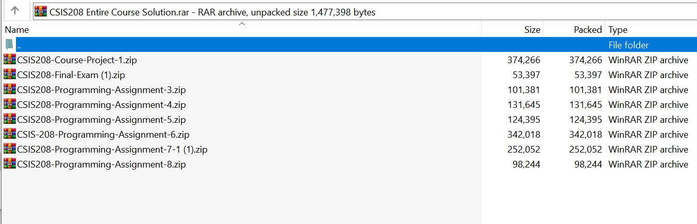
Task: Click the icon of CSIS208-Programming-Assignment-7-1 (1).zip
Action: 10,149
